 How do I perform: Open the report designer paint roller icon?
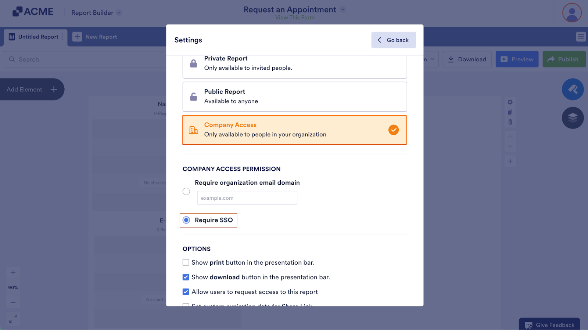[x=573, y=89]
